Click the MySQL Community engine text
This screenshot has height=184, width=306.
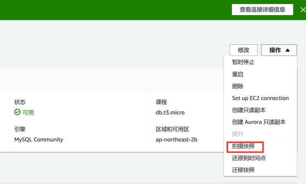click(39, 139)
